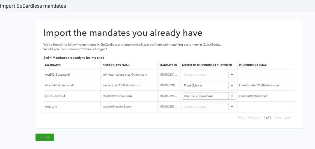Click email johninternationalstest@intuit.com

click(x=125, y=74)
